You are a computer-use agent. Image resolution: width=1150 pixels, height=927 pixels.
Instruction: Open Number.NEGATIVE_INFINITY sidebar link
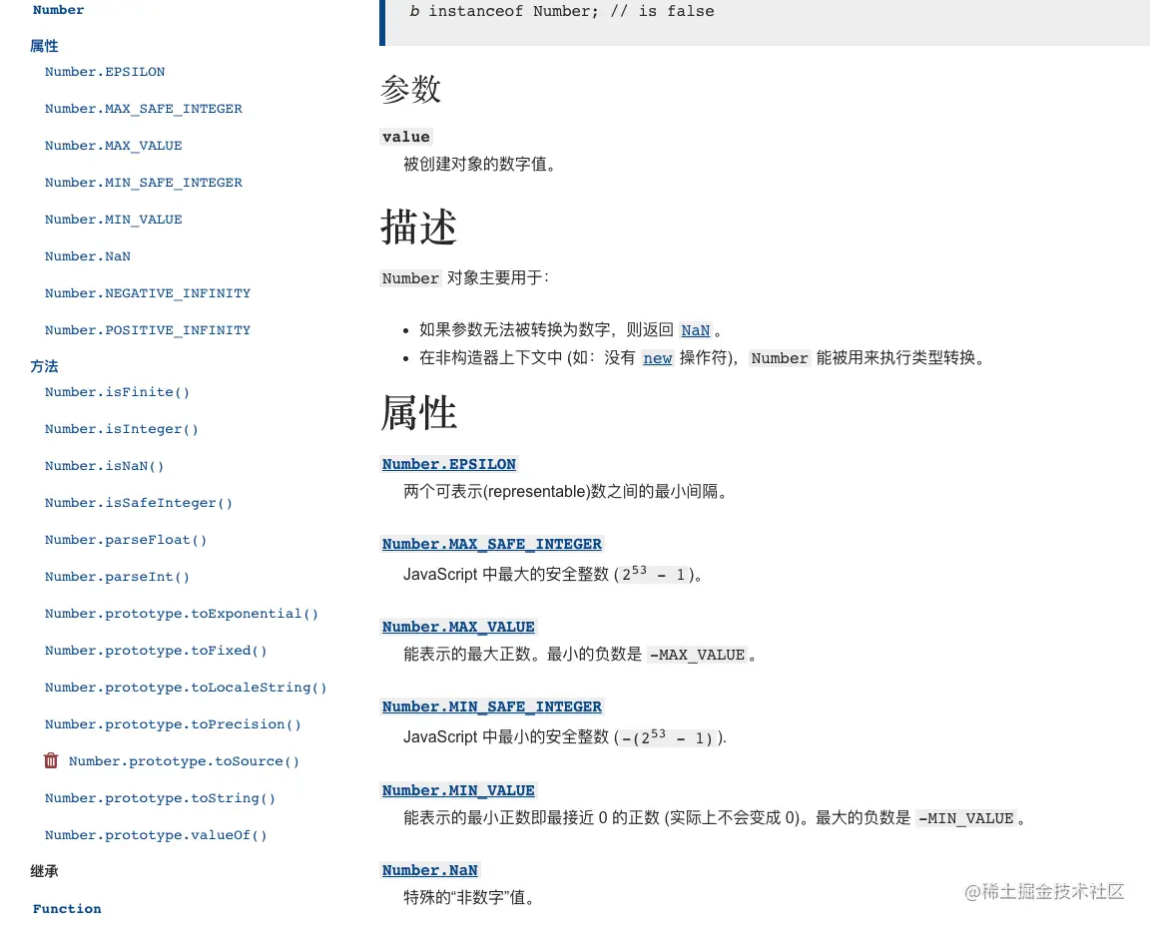tap(148, 293)
